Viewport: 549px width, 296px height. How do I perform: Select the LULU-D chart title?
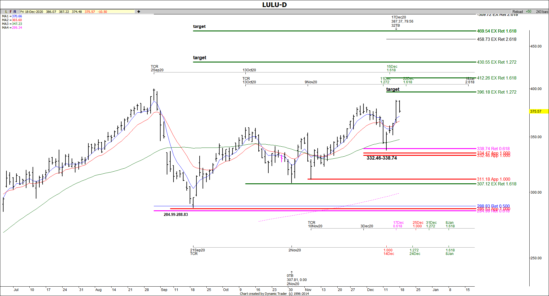tap(274, 5)
